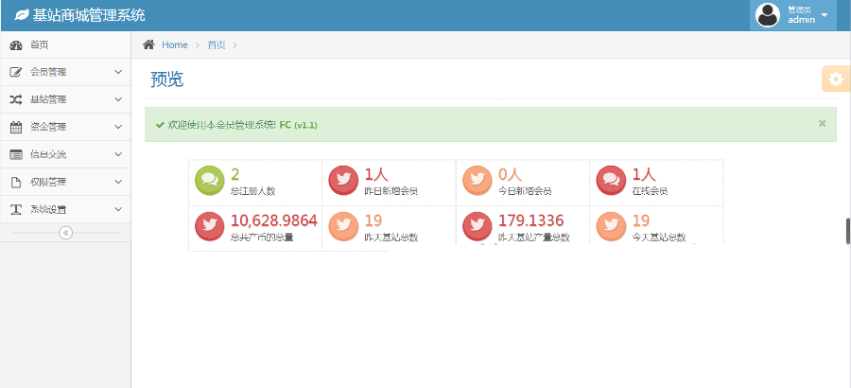Screen dimensions: 851x388
Task: Click the 10,628.9864 total coin value
Action: coord(274,220)
